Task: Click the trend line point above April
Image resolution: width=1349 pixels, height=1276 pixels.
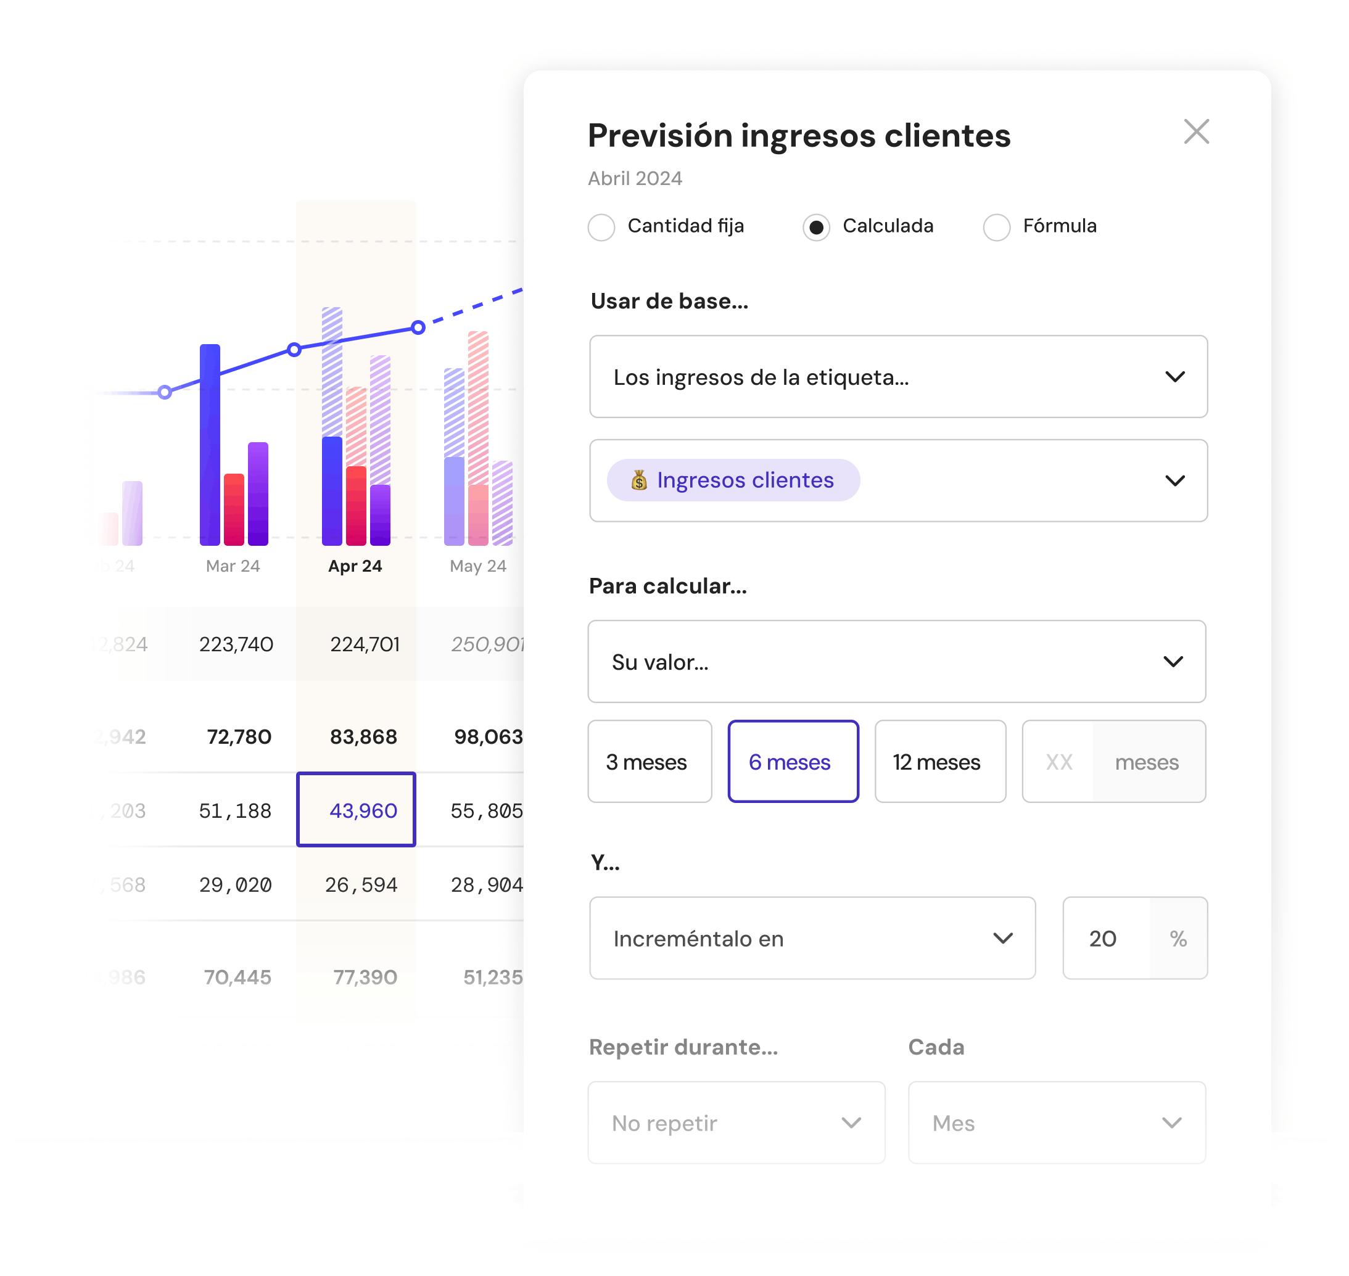Action: 294,350
